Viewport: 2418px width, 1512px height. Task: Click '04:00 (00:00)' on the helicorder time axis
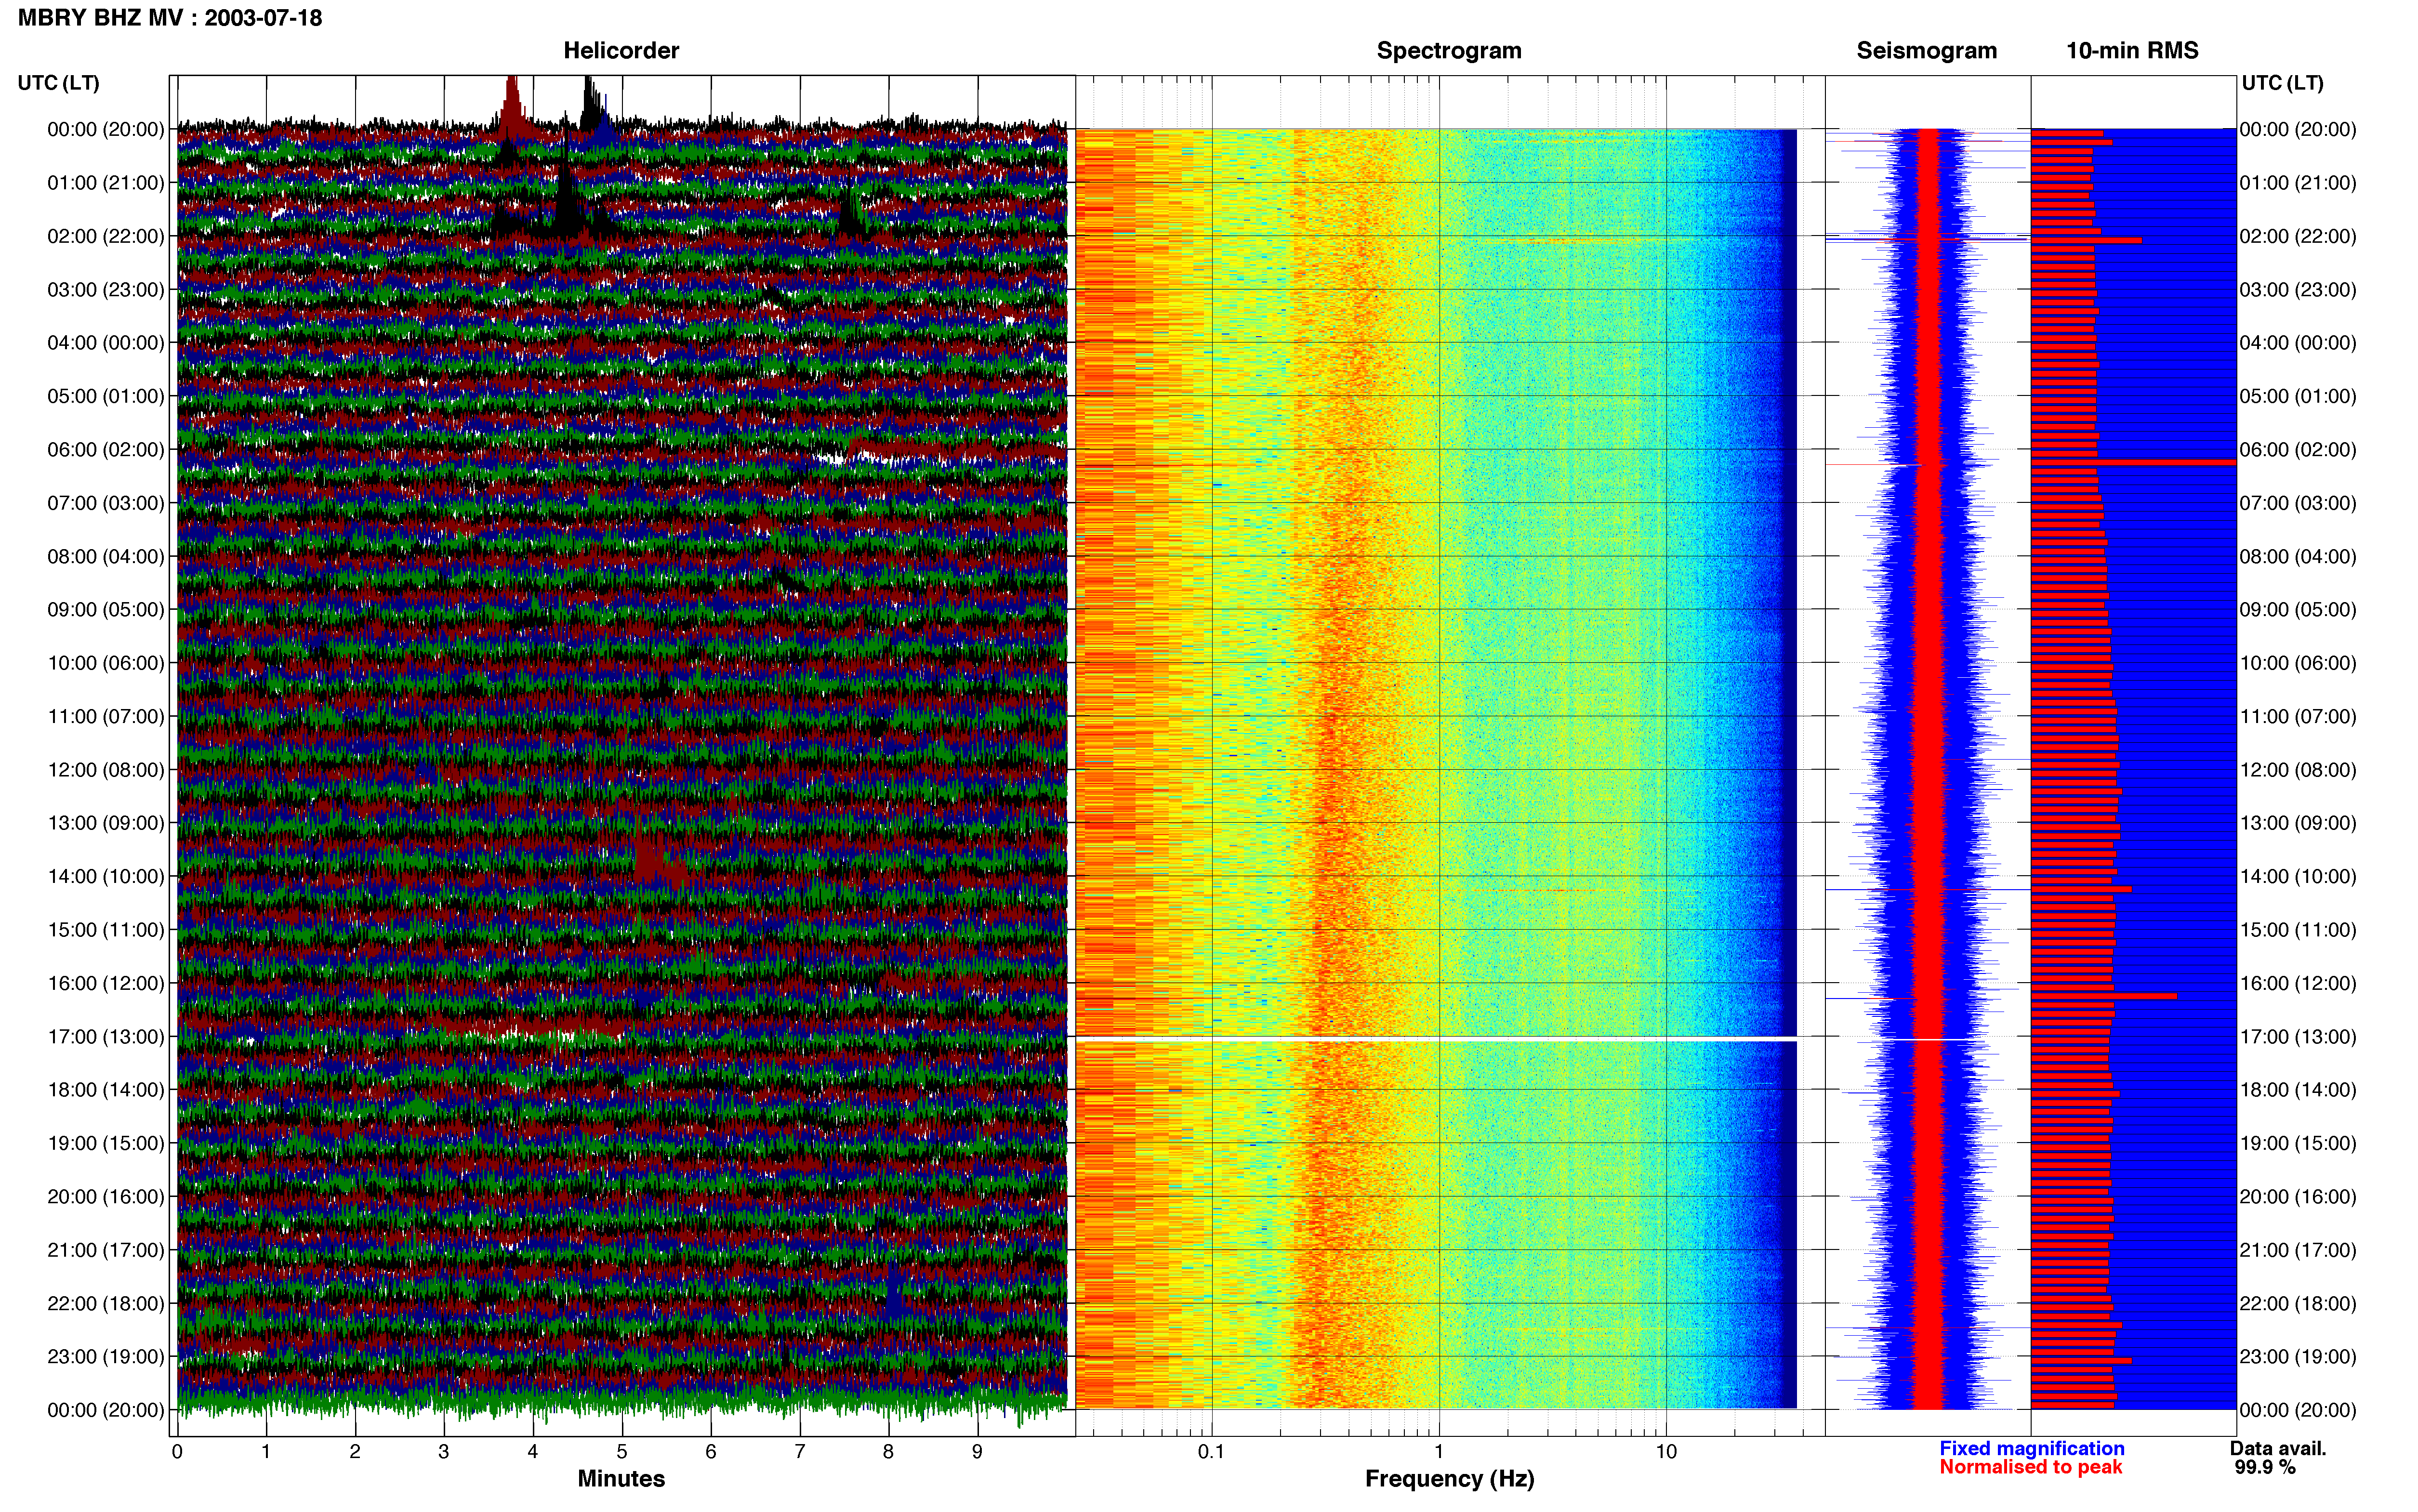(106, 343)
